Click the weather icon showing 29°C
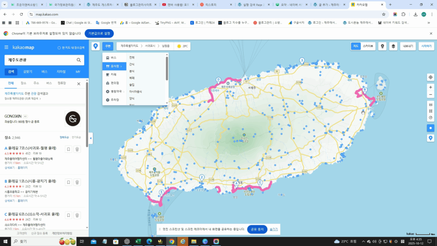This screenshot has height=246, width=437. pos(178,46)
